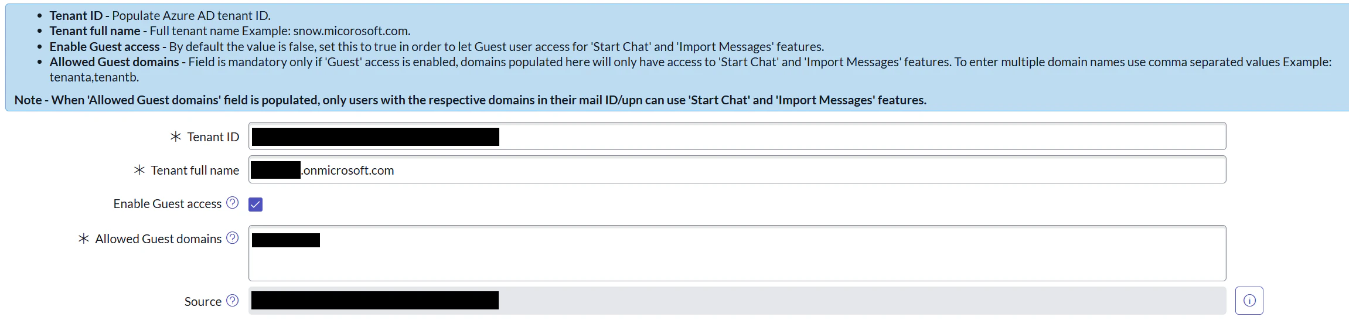1349x327 pixels.
Task: Click into the Tenant full name input field
Action: [x=737, y=169]
